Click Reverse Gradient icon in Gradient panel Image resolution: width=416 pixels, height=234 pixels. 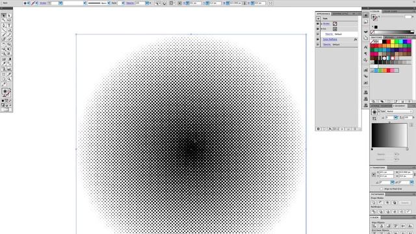pos(374,118)
